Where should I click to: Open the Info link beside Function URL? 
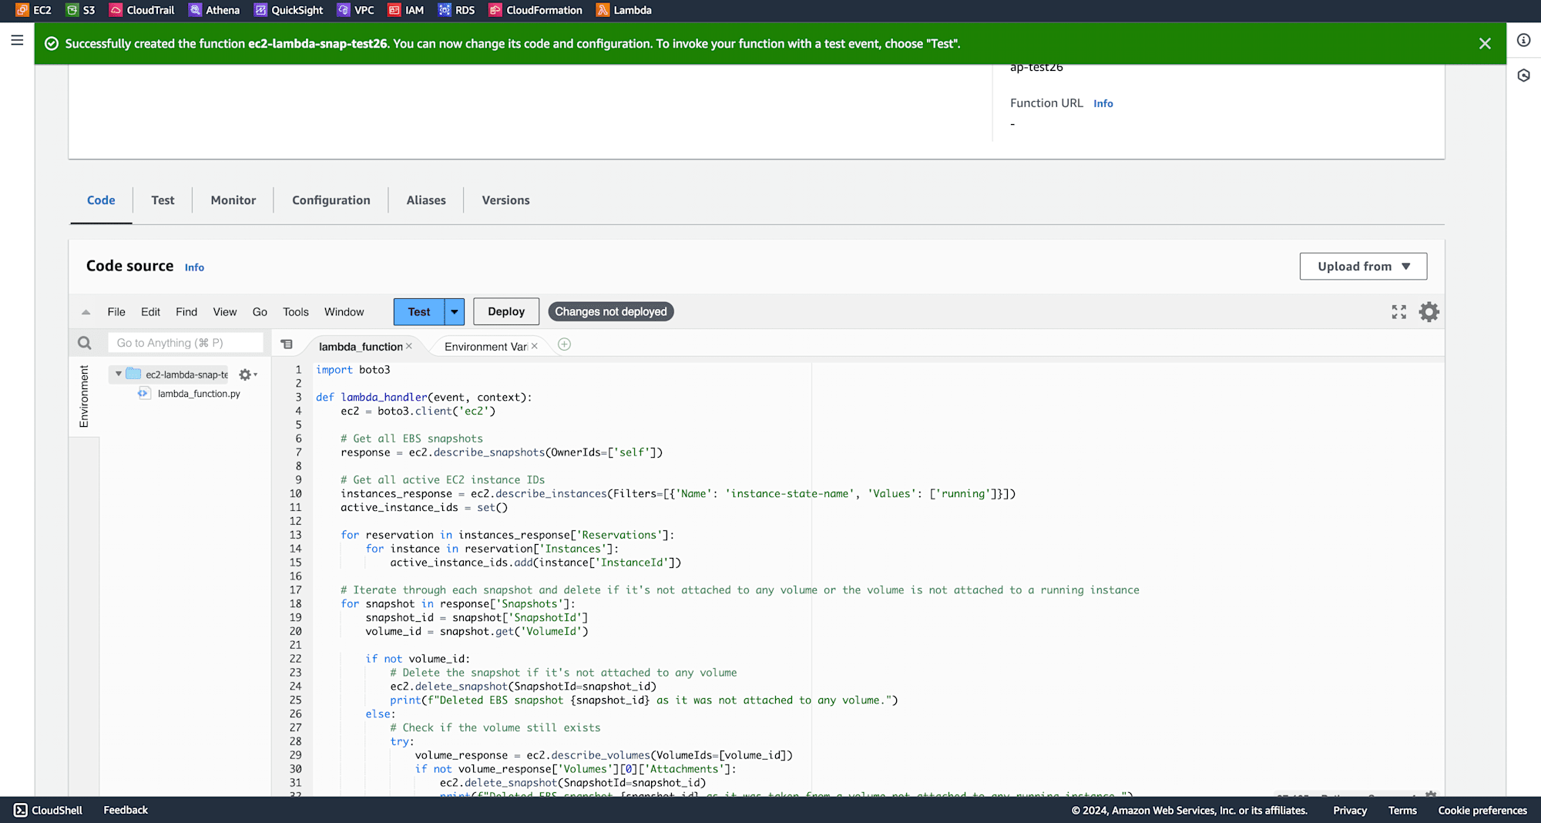coord(1103,103)
